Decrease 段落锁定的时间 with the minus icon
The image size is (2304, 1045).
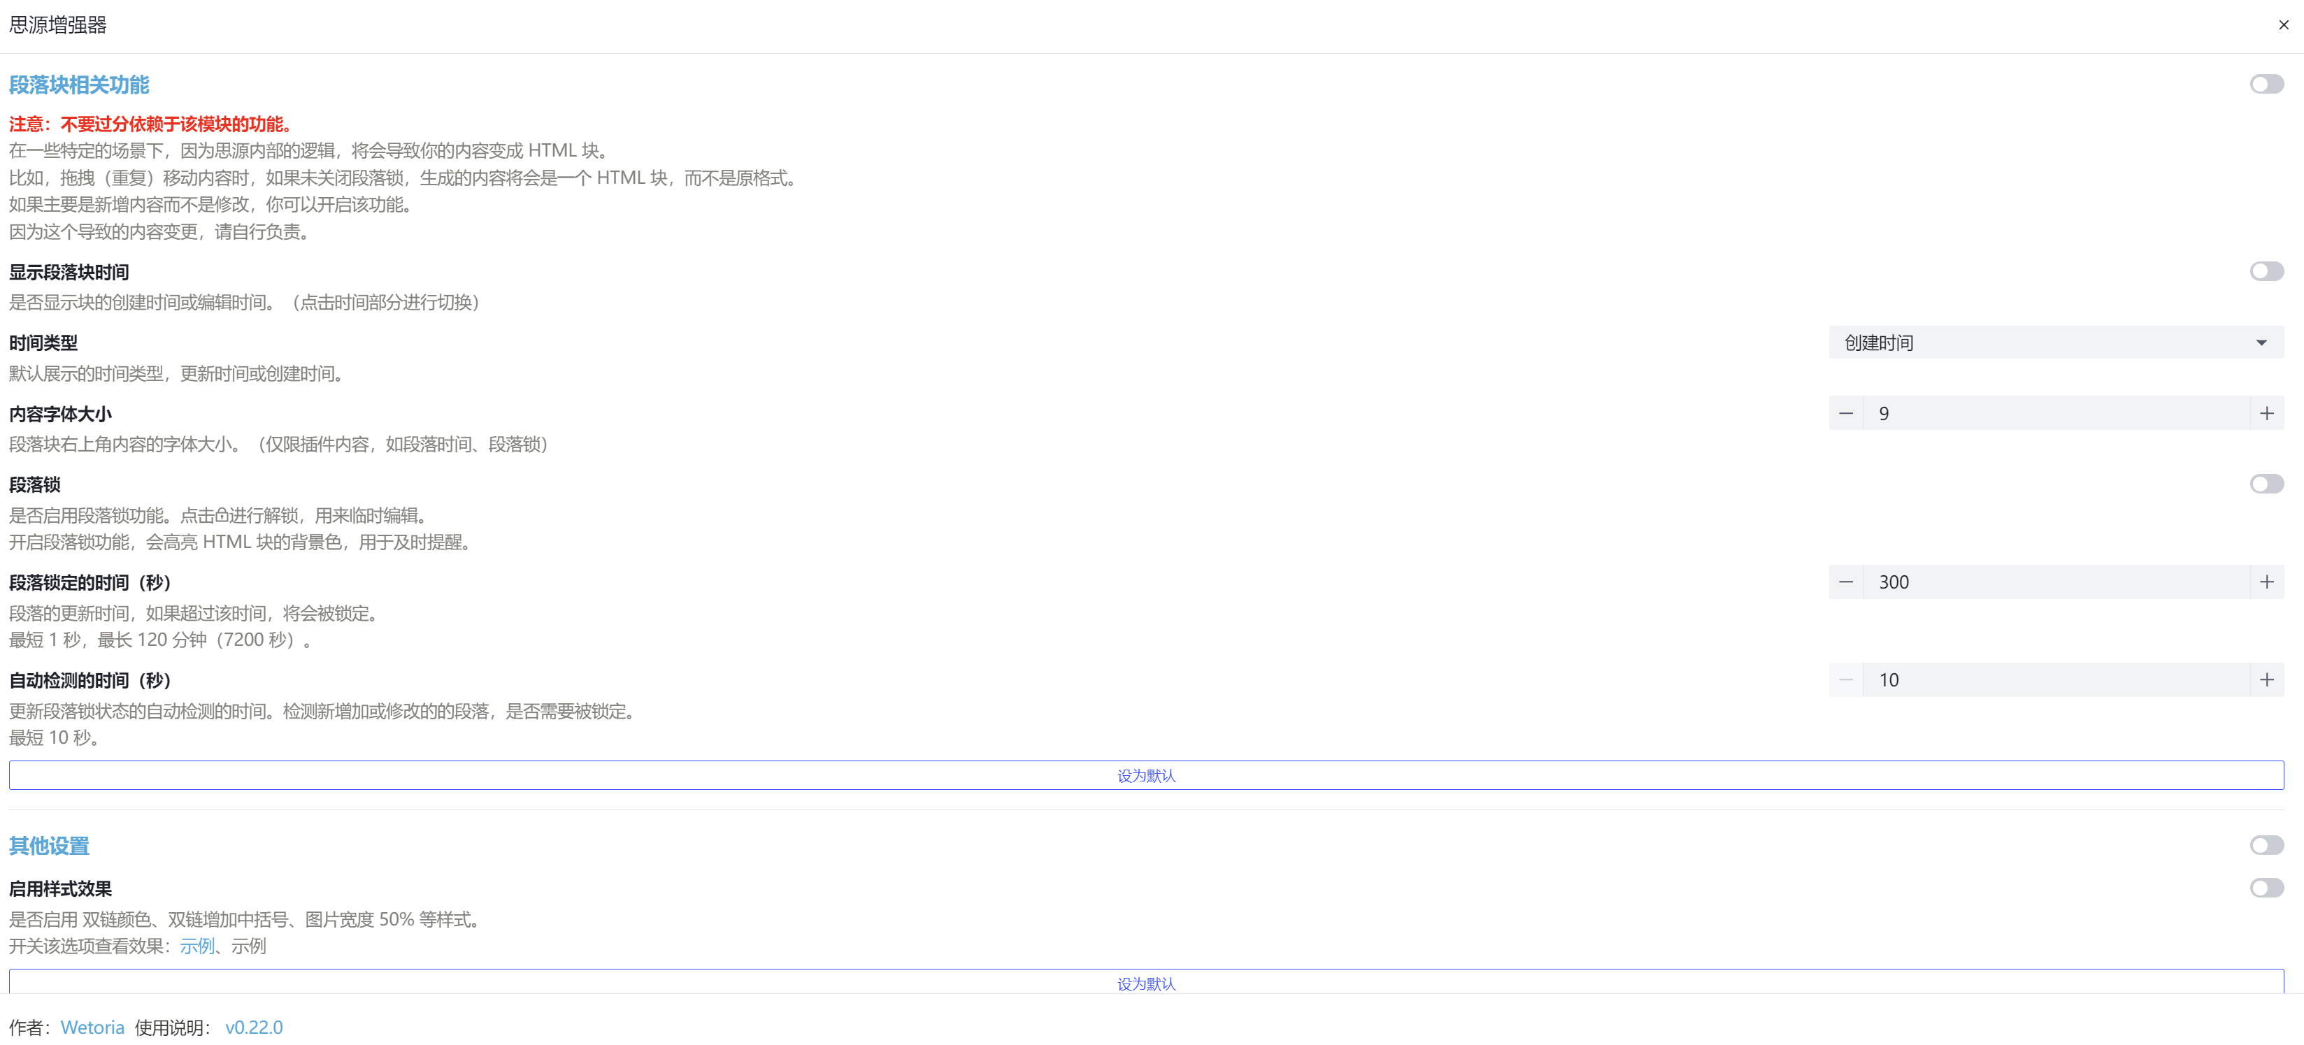pos(1846,582)
